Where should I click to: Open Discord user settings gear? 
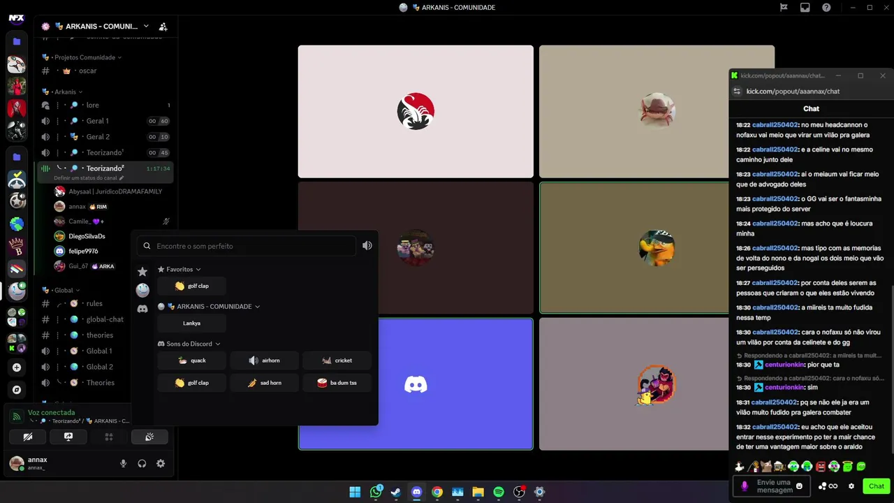(161, 463)
